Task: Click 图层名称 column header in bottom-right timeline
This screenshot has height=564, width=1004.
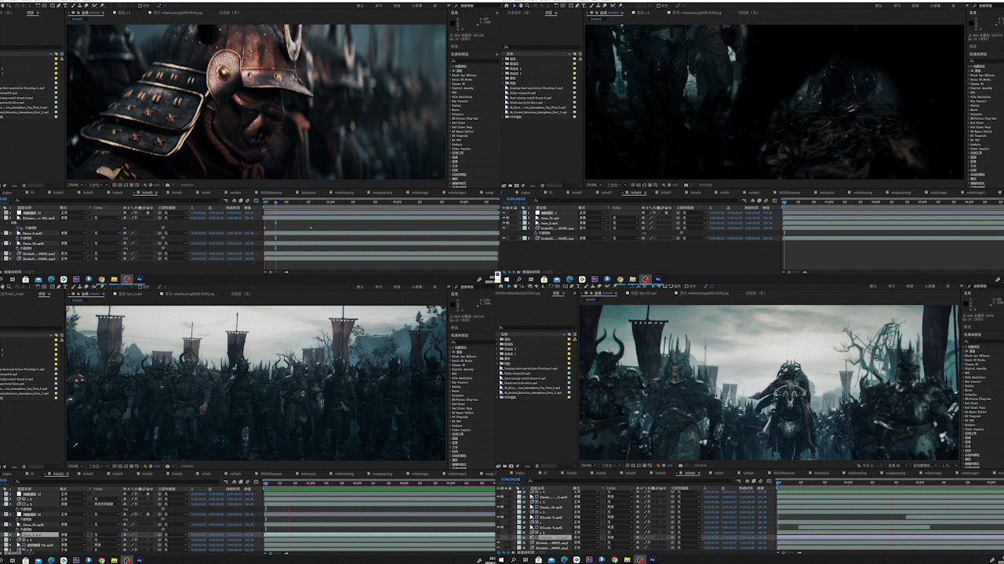Action: coord(537,488)
